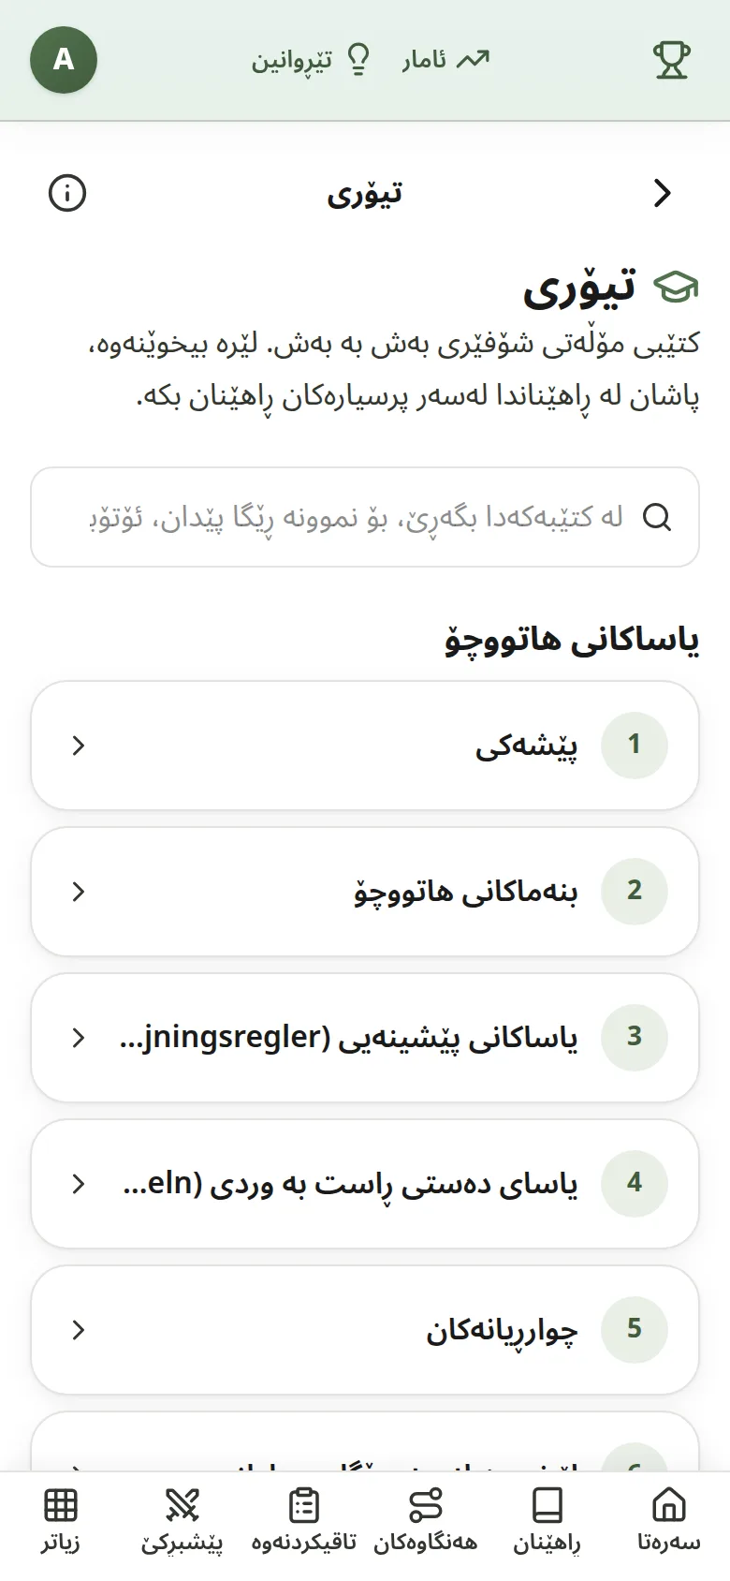
Task: Expand chapter 3 یاساکانی پێشینەیی
Action: click(365, 1038)
